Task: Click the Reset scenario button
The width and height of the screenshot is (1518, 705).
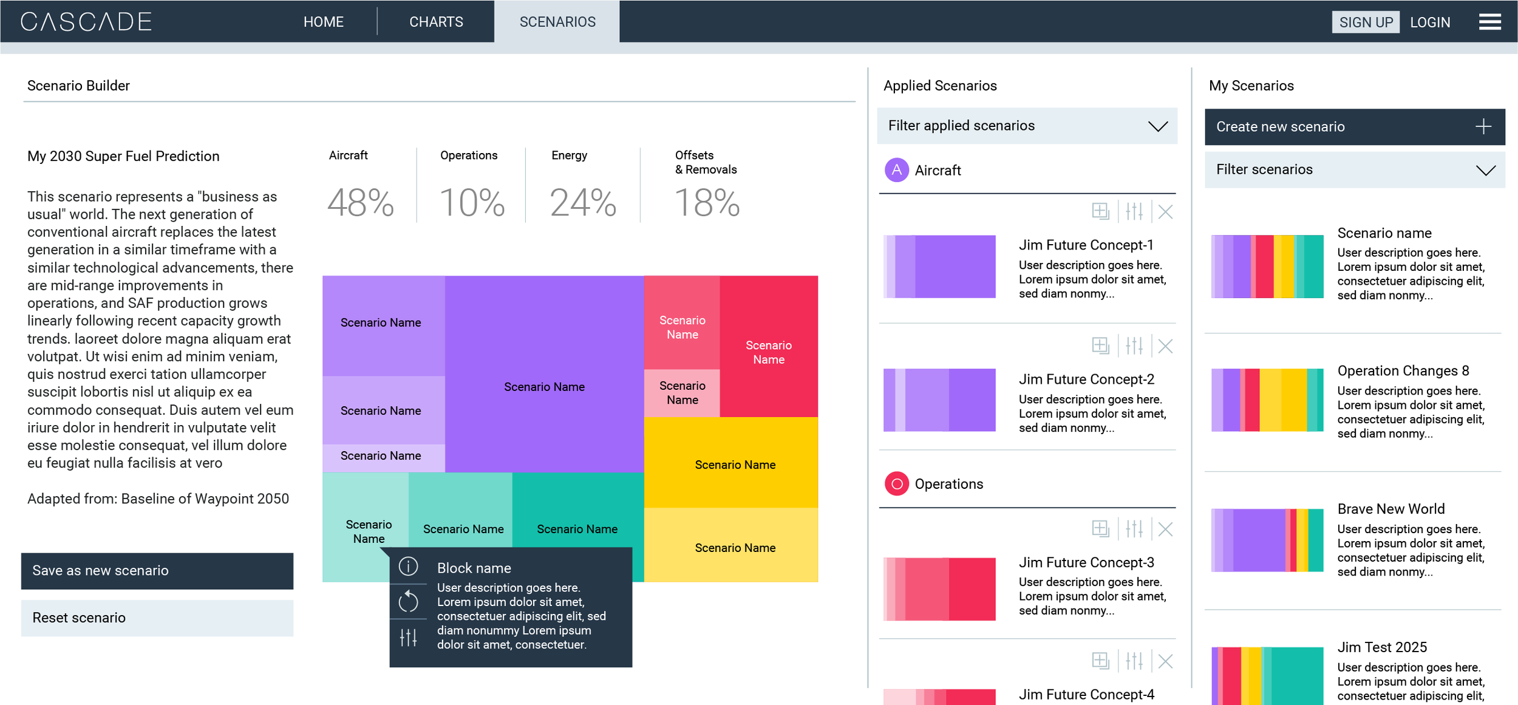Action: point(157,618)
